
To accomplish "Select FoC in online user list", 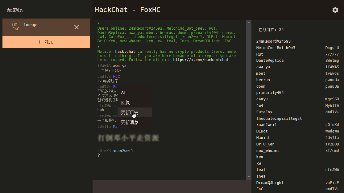I will coord(260,189).
